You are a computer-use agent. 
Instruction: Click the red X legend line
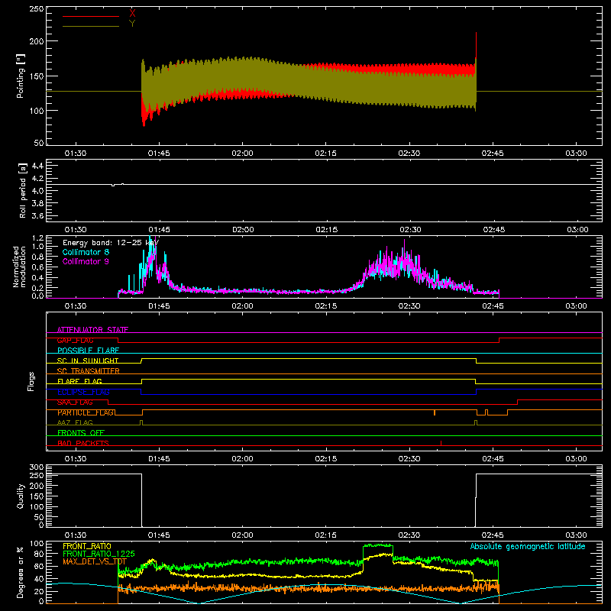click(91, 16)
